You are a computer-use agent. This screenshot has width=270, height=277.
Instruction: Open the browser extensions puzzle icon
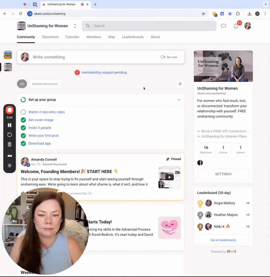(x=238, y=14)
